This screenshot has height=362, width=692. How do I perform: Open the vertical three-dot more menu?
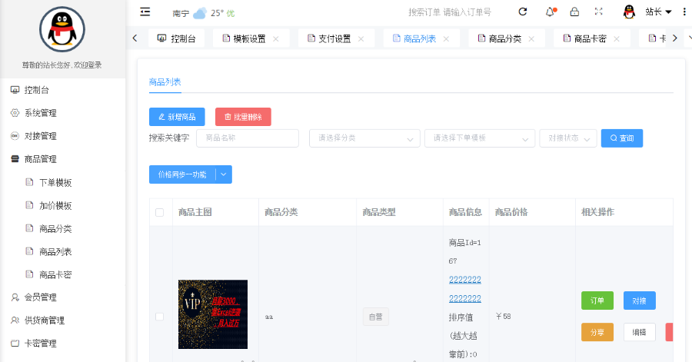point(684,12)
